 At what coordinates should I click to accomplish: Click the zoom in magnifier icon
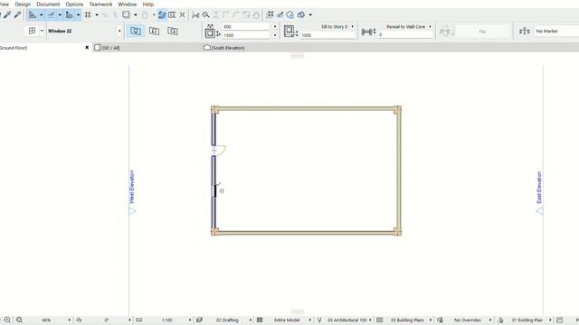tap(7, 320)
